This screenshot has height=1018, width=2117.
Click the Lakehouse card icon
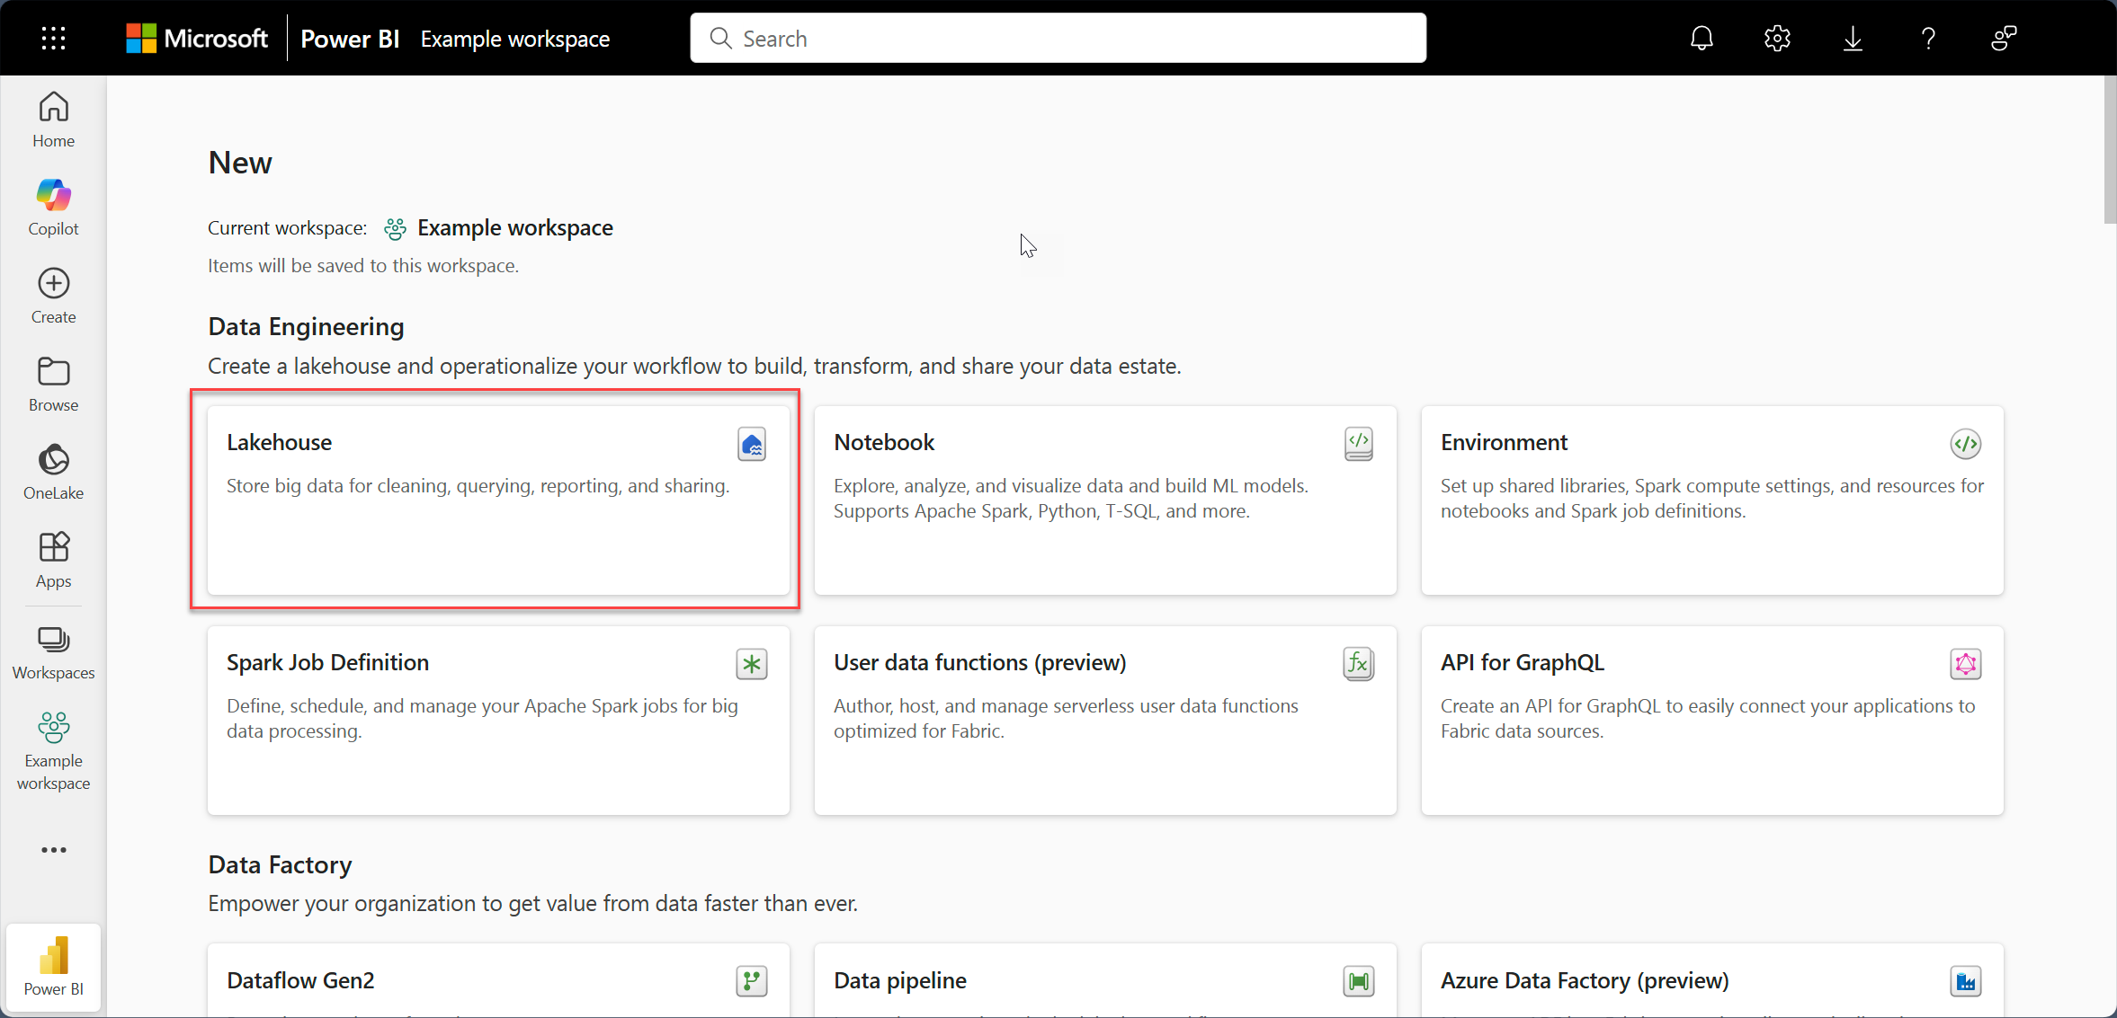[751, 444]
